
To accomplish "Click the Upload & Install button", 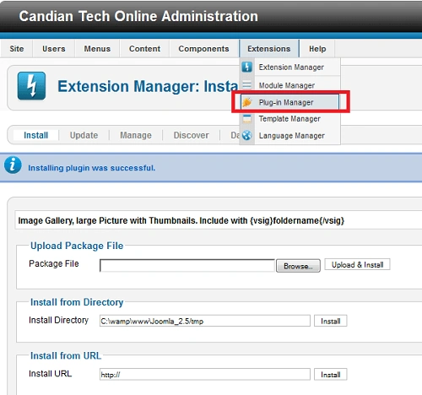I will pos(357,265).
